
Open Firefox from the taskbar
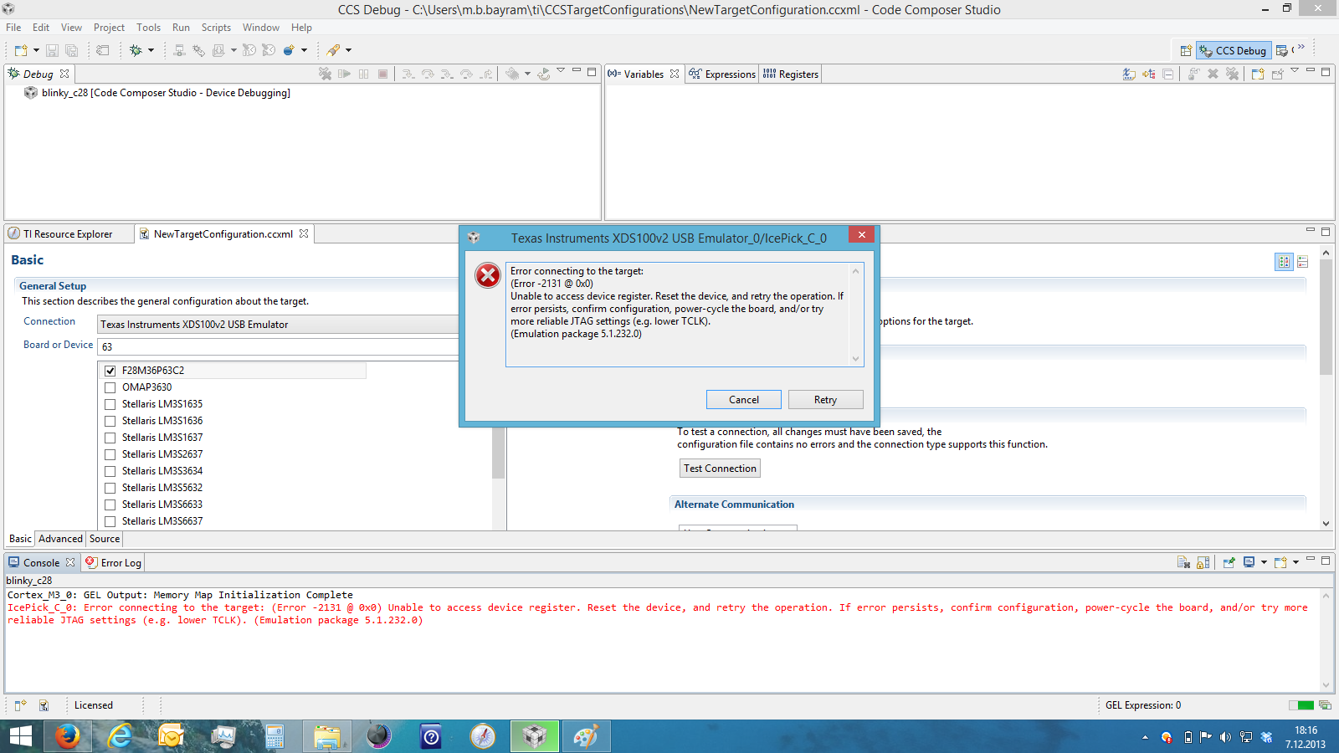(x=68, y=736)
